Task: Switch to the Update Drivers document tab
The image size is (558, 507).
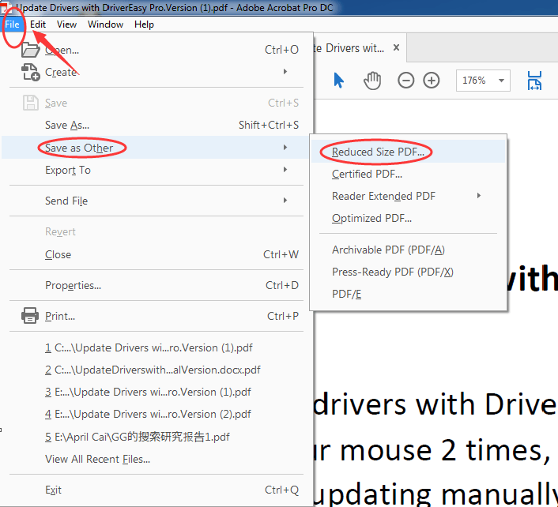Action: (360, 47)
